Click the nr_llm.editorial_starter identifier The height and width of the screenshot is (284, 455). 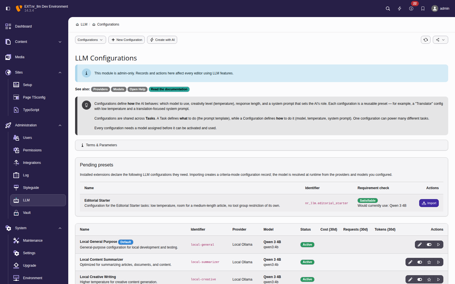pos(326,203)
